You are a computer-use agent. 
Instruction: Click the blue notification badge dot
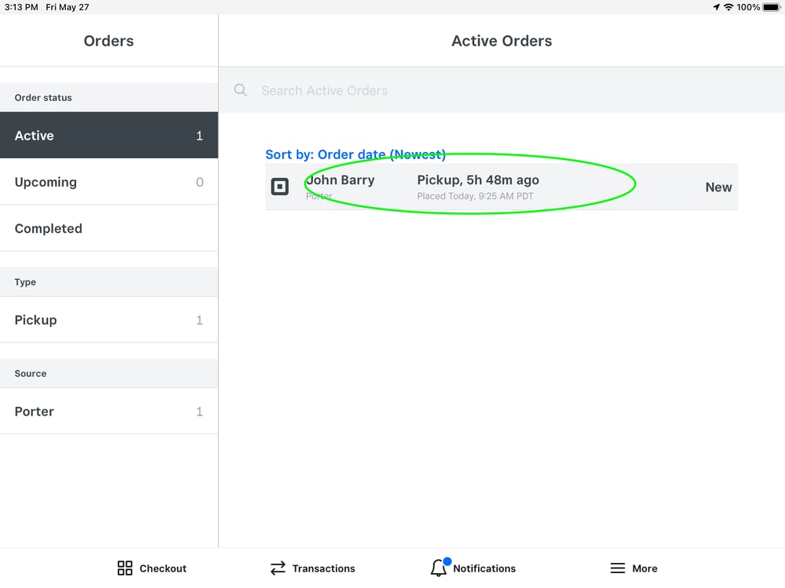[448, 560]
